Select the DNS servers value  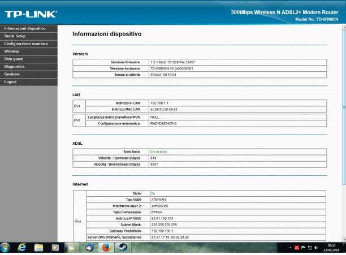170,237
